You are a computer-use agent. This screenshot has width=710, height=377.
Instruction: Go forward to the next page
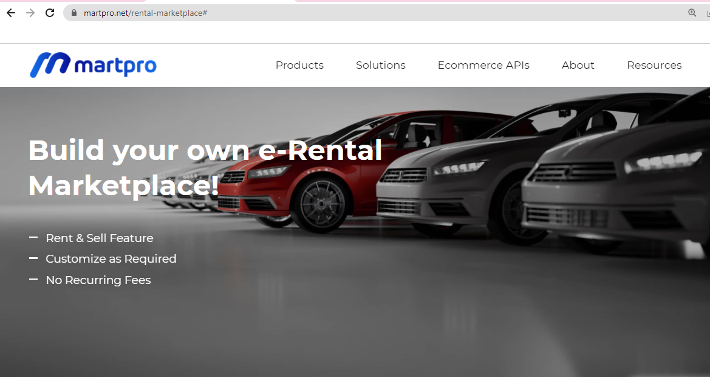click(30, 13)
